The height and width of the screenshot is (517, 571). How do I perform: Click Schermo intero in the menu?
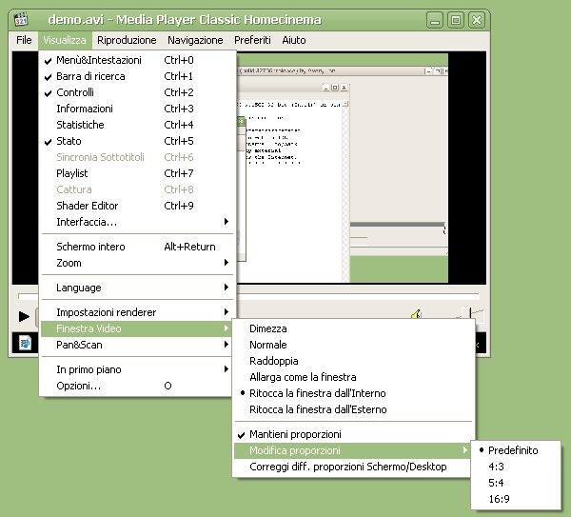(90, 247)
